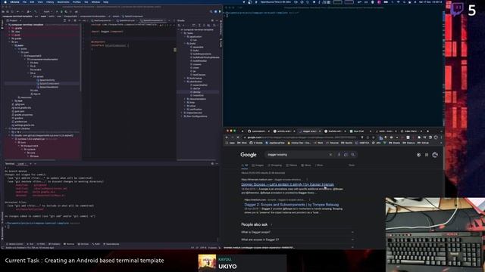Click the IDE Search Everywhere magnifier icon

click(211, 12)
